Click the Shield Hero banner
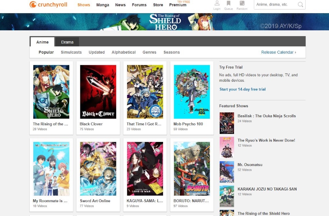329x216 pixels. (x=164, y=22)
